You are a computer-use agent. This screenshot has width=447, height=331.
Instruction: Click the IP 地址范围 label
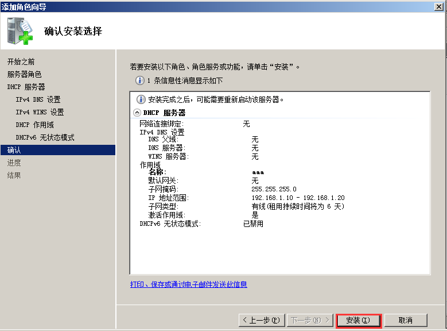click(x=169, y=198)
